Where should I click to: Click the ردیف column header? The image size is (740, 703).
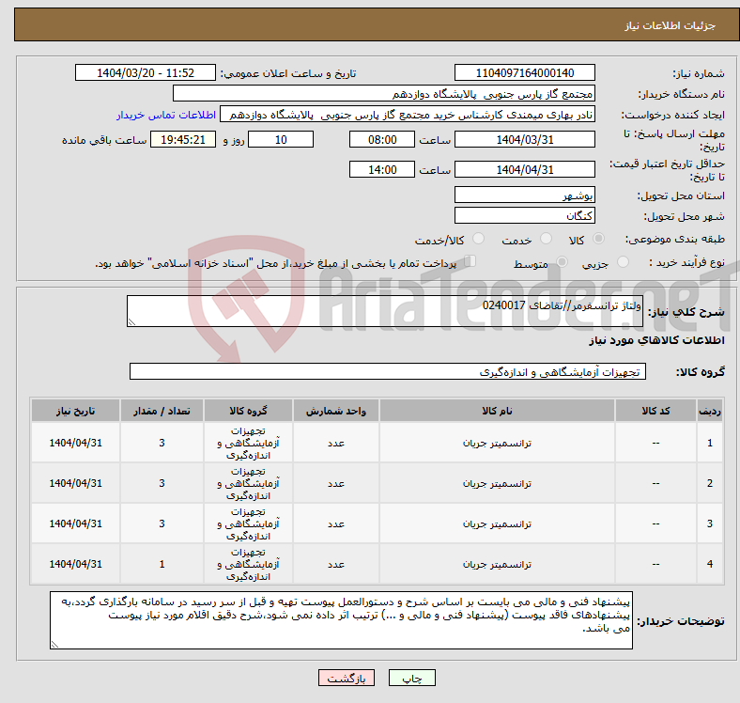[709, 411]
